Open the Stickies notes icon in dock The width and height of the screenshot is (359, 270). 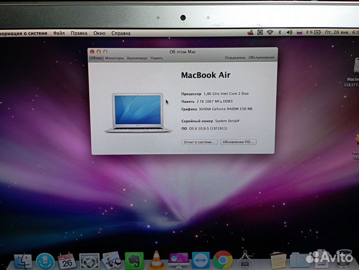coord(278,260)
